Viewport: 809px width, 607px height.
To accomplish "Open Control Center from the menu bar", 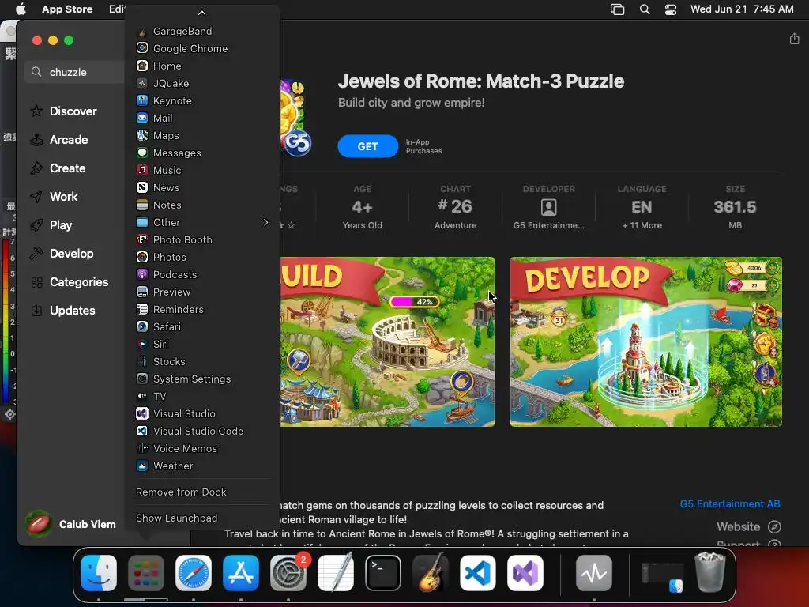I will point(670,9).
